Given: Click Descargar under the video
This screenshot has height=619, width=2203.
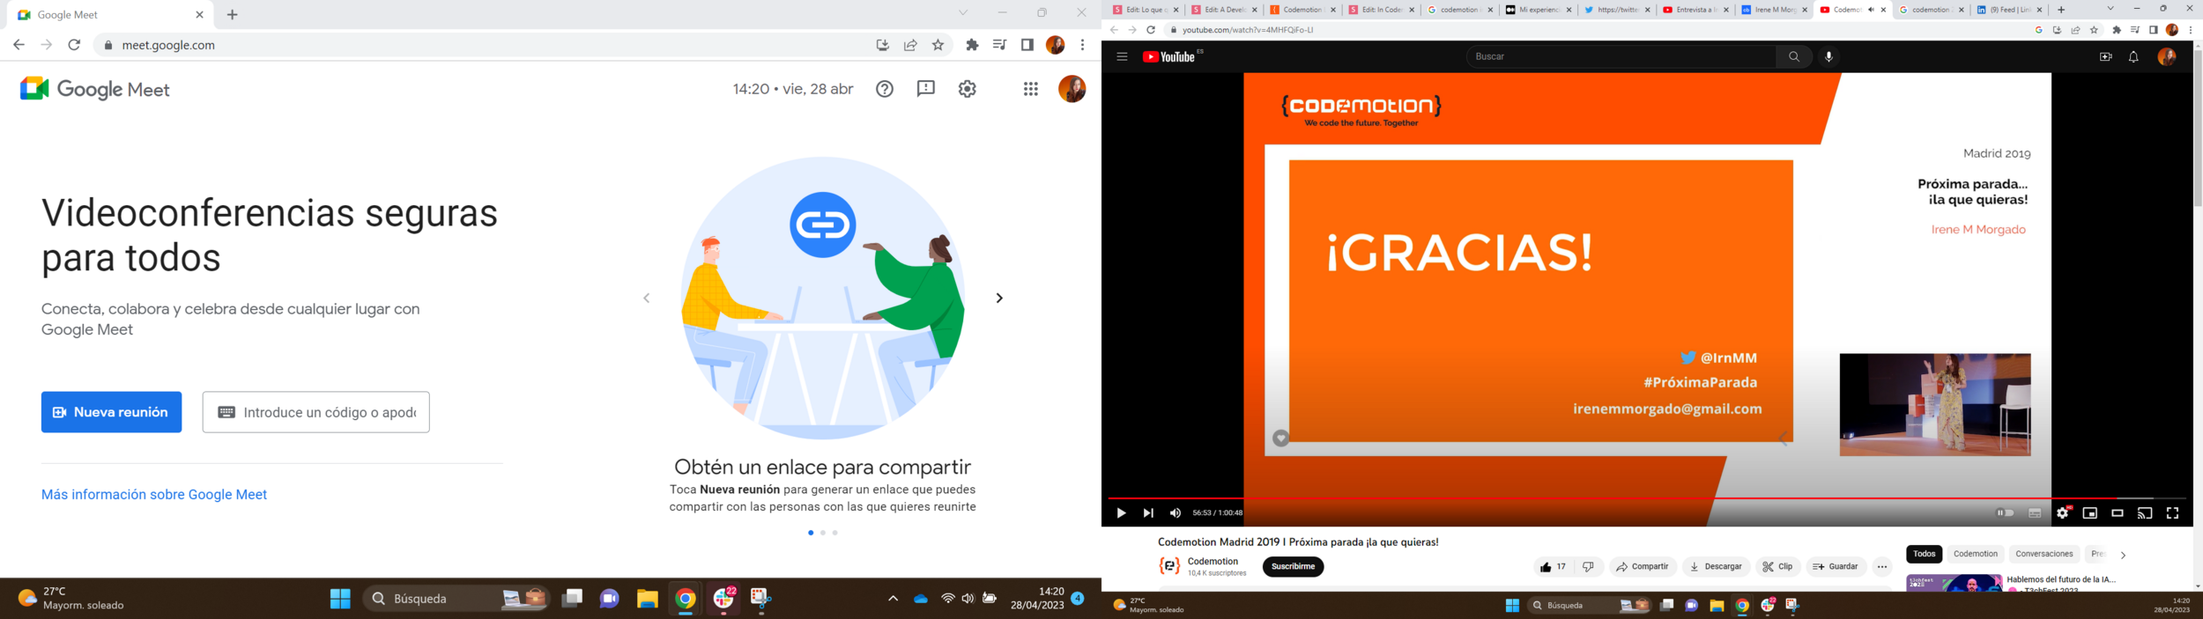Looking at the screenshot, I should click(1716, 567).
